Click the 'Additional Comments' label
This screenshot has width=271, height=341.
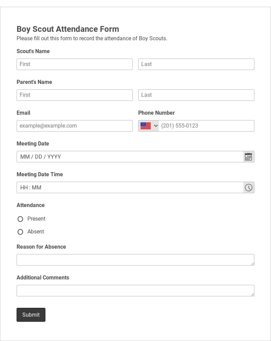click(43, 277)
